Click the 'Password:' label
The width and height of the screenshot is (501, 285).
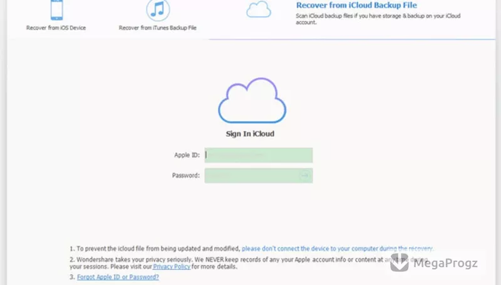[x=186, y=176]
